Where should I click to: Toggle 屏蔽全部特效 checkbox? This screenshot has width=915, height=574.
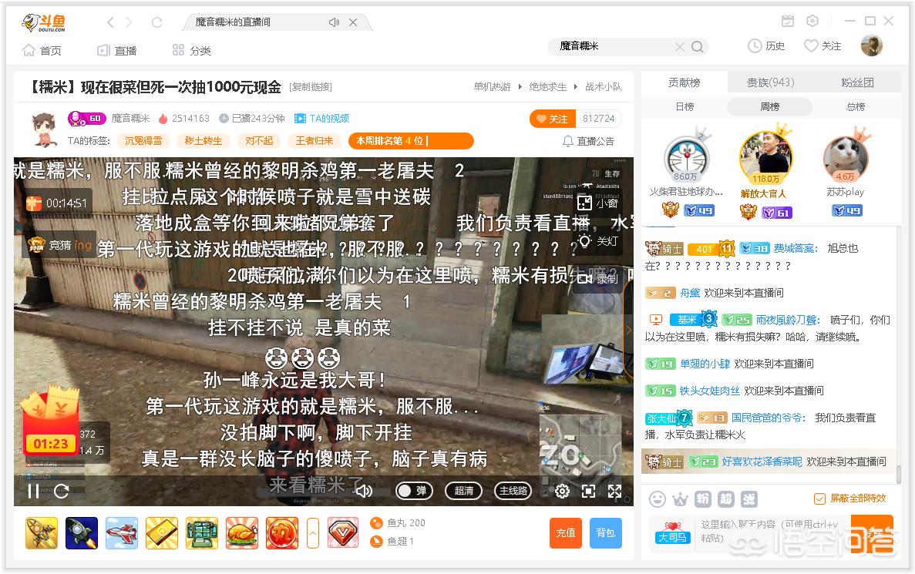point(819,498)
